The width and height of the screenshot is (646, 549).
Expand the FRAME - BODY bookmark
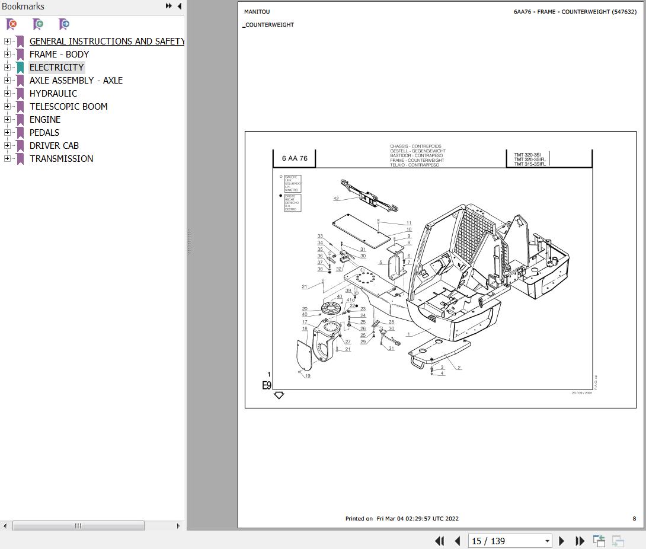coord(7,54)
